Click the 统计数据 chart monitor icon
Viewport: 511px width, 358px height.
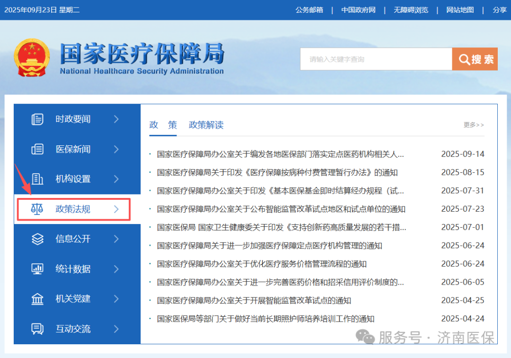37,269
